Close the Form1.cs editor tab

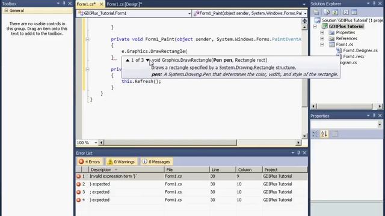click(101, 4)
